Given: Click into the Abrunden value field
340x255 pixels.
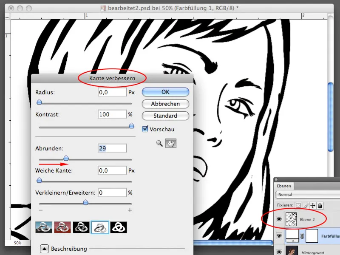Looking at the screenshot, I should [x=112, y=148].
